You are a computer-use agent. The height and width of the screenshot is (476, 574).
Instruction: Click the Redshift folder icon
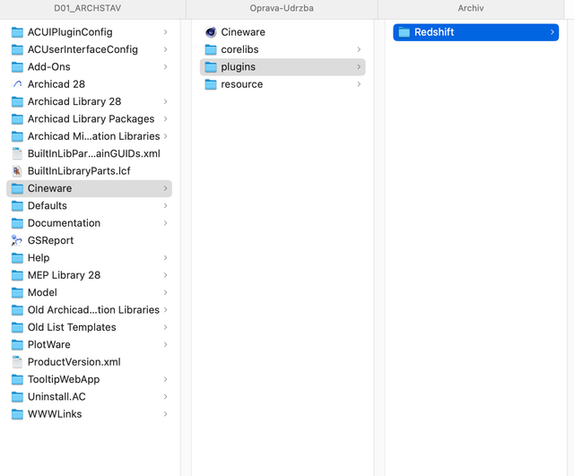(404, 32)
